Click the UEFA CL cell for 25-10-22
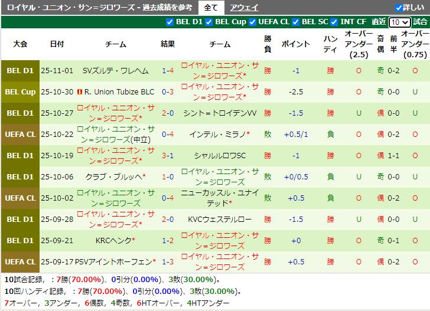This screenshot has height=311, width=430. (20, 135)
